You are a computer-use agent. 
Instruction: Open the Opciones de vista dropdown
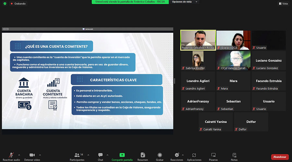coord(183,2)
